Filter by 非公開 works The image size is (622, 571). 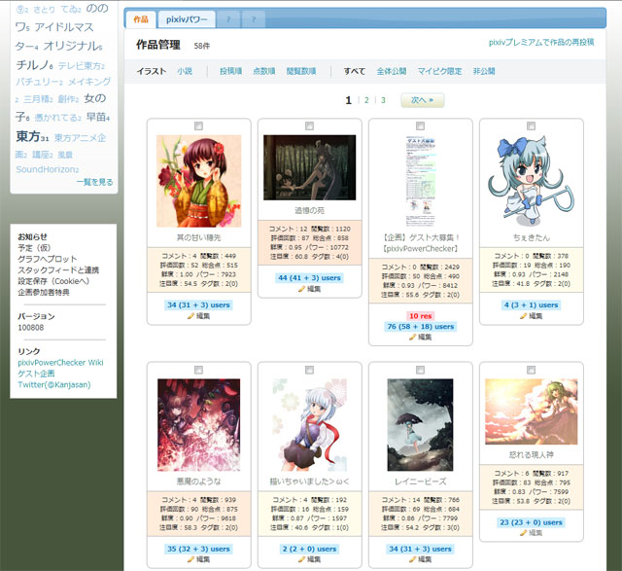click(x=484, y=71)
